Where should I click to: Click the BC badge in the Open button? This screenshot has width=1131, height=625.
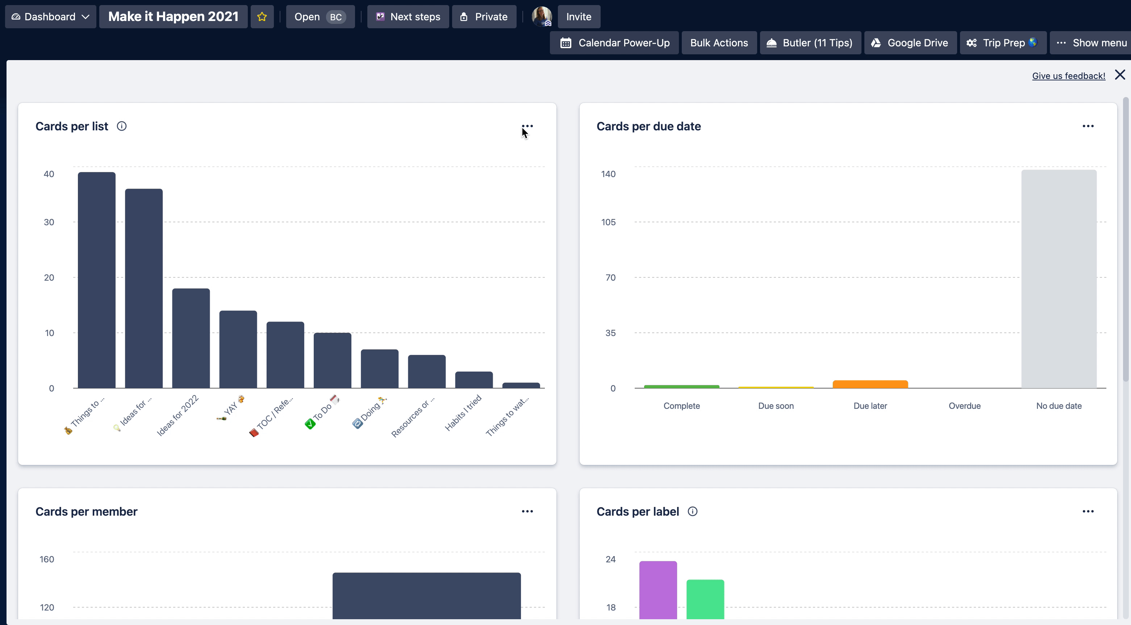click(x=336, y=17)
